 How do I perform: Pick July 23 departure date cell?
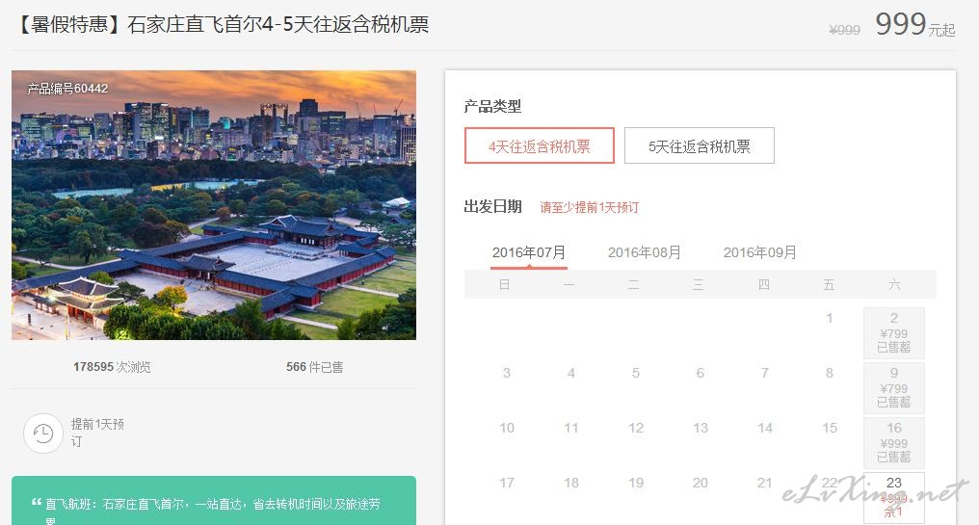pos(894,497)
